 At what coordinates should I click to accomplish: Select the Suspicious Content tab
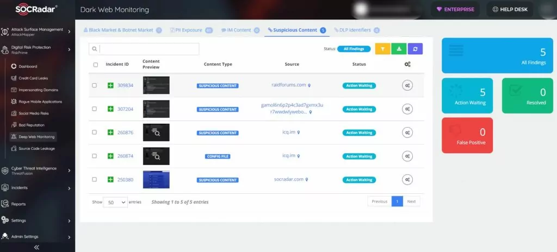point(296,30)
